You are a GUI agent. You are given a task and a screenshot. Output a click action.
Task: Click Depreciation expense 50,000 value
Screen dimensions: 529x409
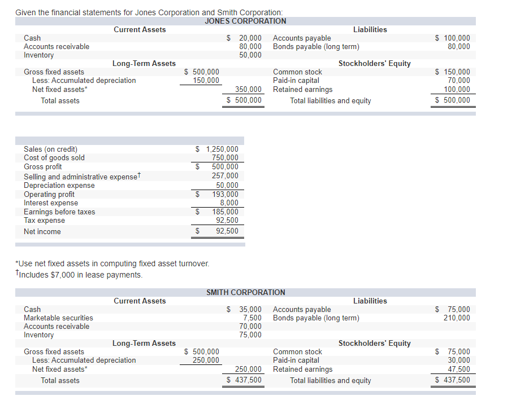pyautogui.click(x=227, y=186)
